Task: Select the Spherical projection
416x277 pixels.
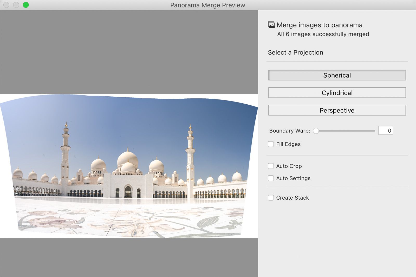Action: 337,75
